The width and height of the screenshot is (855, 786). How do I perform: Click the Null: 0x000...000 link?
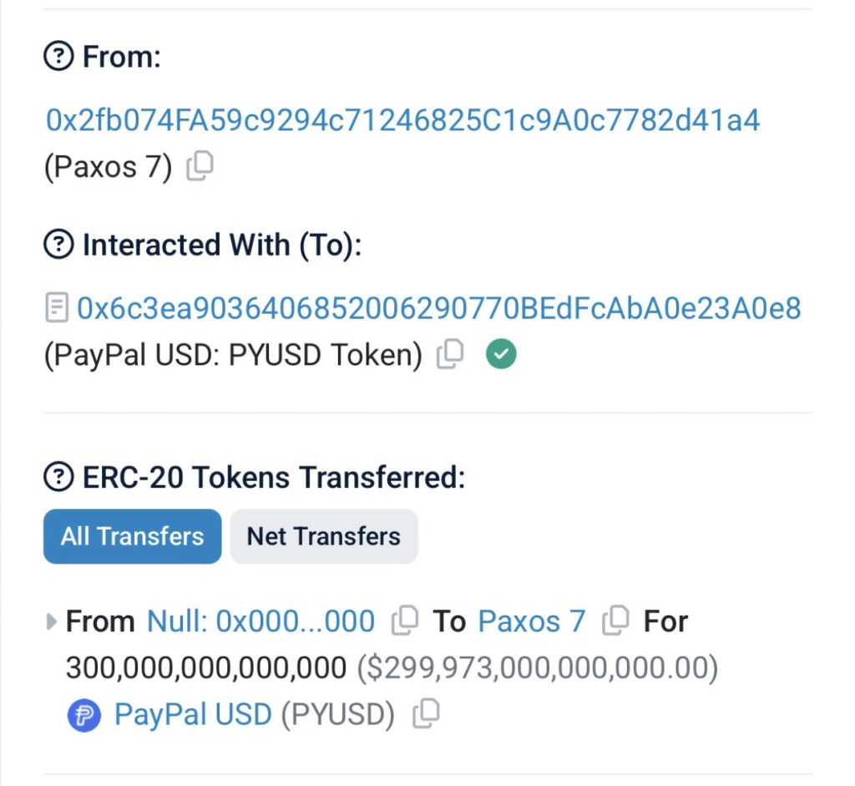261,621
